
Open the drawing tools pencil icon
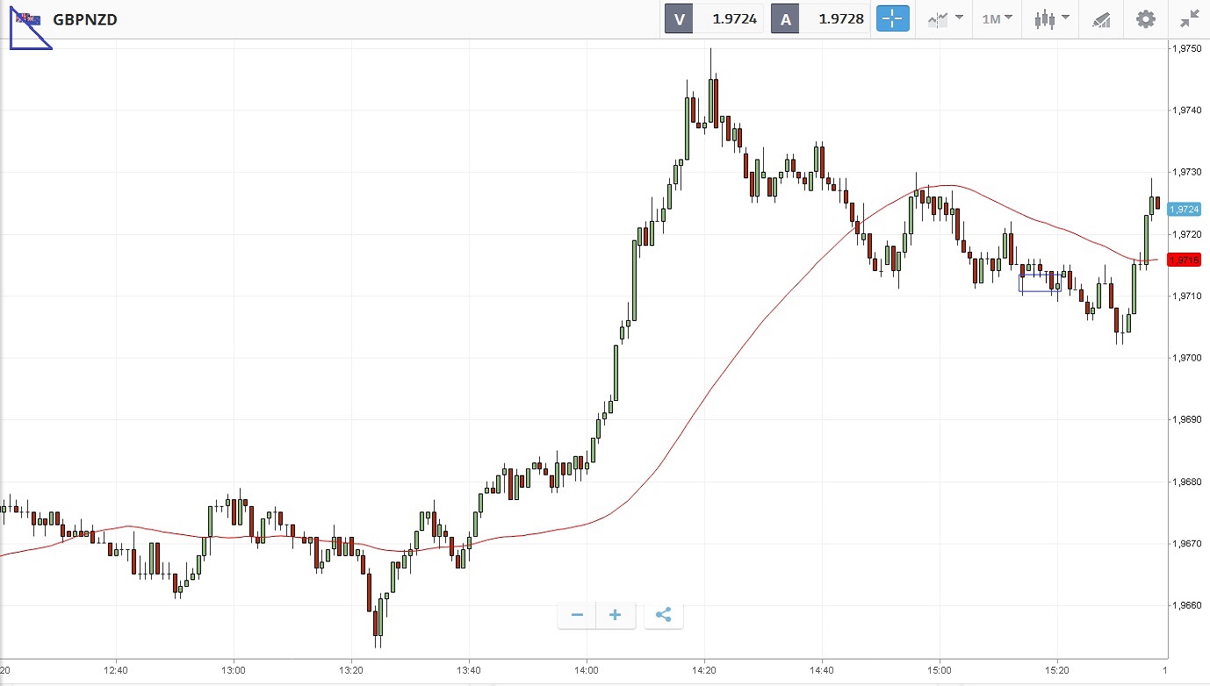coord(1101,19)
